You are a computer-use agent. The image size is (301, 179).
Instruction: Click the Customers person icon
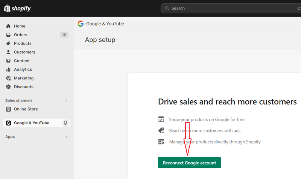coord(8,52)
